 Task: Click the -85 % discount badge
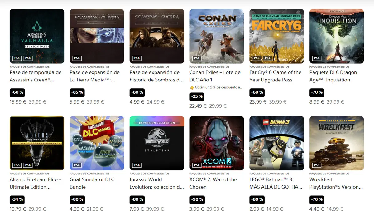(x=77, y=92)
